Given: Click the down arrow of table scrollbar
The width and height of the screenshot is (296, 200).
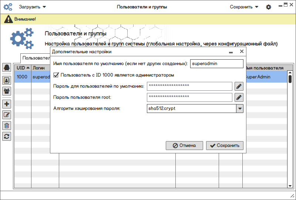Looking at the screenshot, I should point(290,185).
